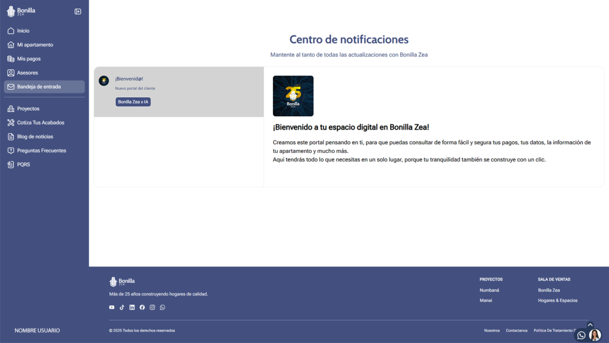Click the 'Centro de notificaciones' heading
609x343 pixels.
(x=349, y=39)
